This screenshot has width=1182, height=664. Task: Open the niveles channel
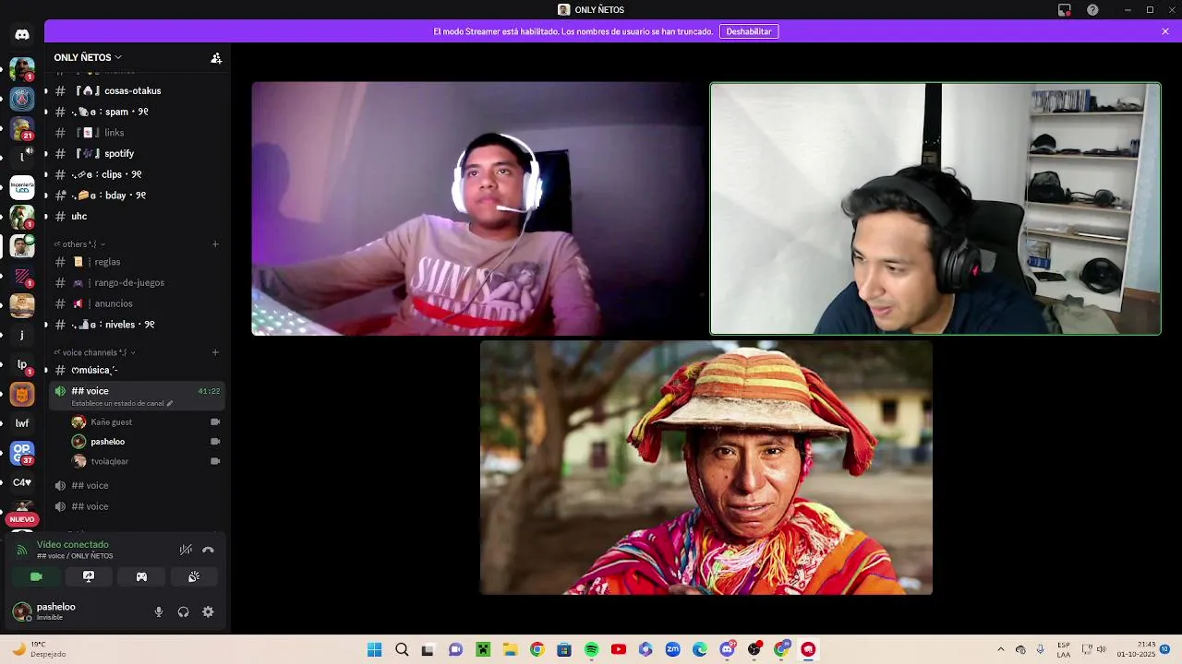[136, 325]
